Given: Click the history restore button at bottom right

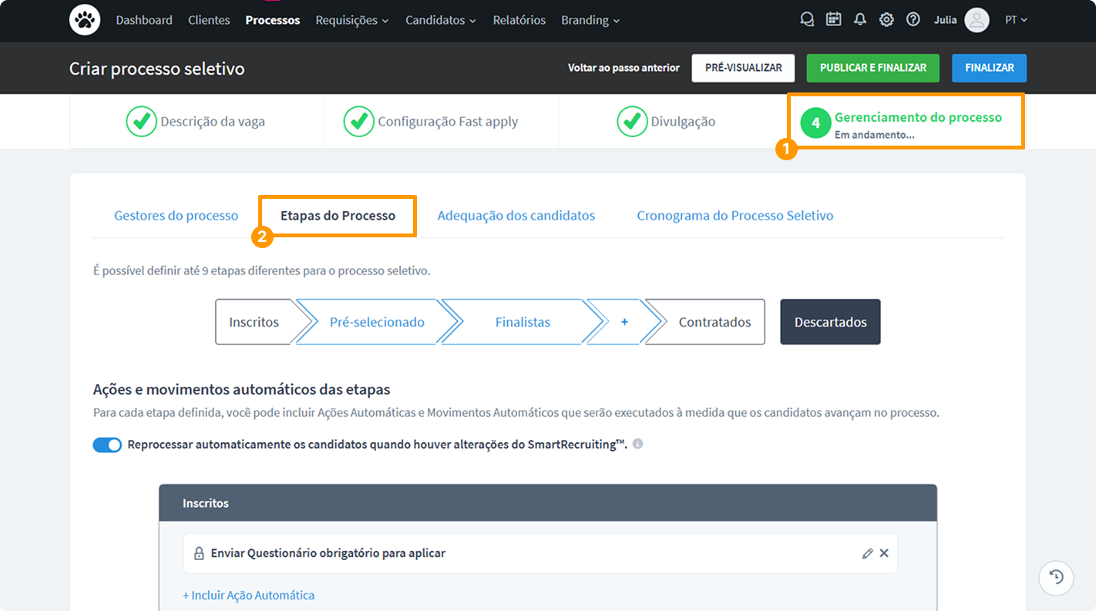Looking at the screenshot, I should [1055, 578].
